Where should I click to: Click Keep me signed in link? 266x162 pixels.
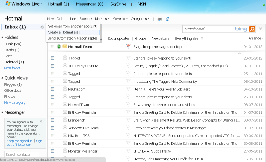[19, 141]
